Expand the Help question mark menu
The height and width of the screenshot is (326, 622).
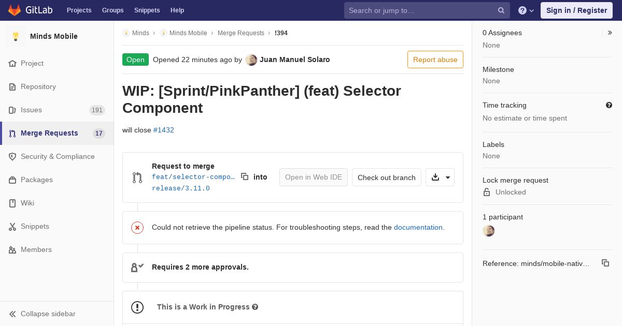pos(526,10)
